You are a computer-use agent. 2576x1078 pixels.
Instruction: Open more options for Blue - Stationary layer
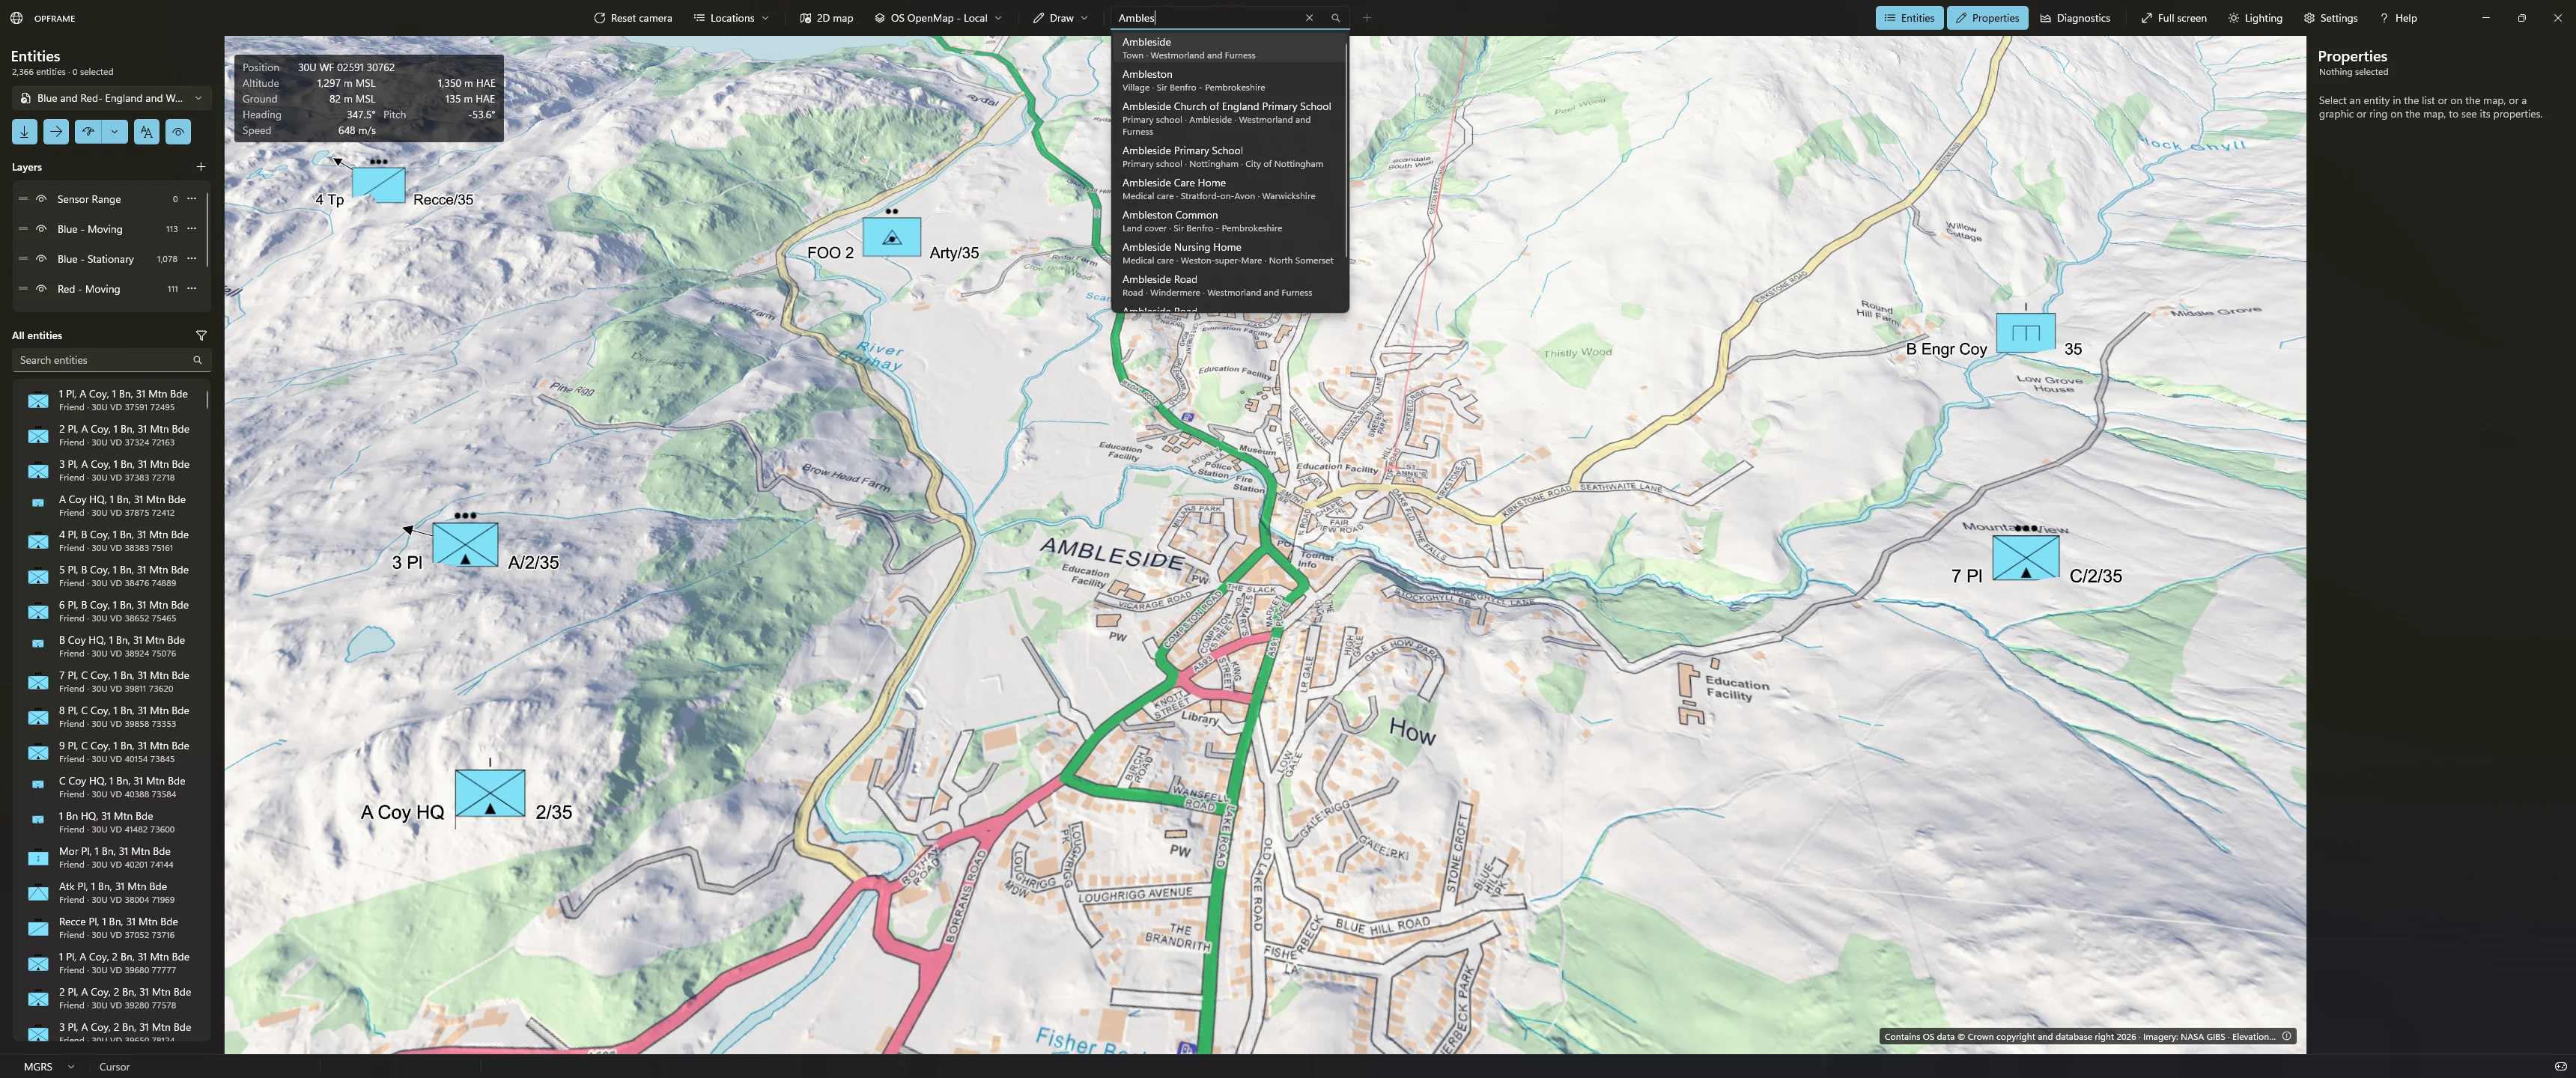tap(192, 259)
